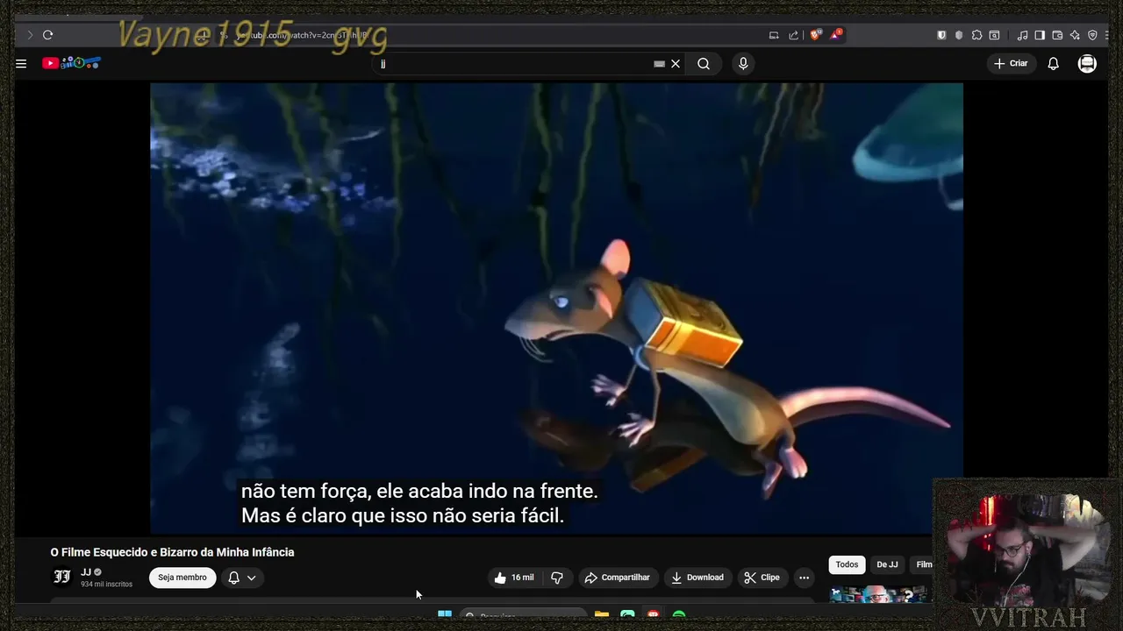
Task: Open the recommended video thumbnail
Action: click(880, 595)
